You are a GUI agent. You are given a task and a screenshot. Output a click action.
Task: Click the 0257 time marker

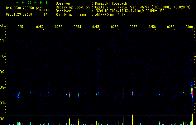pyautogui.click(x=133, y=27)
